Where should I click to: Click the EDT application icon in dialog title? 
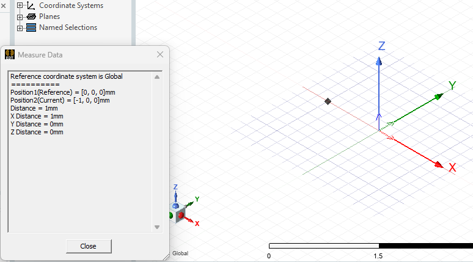click(10, 54)
